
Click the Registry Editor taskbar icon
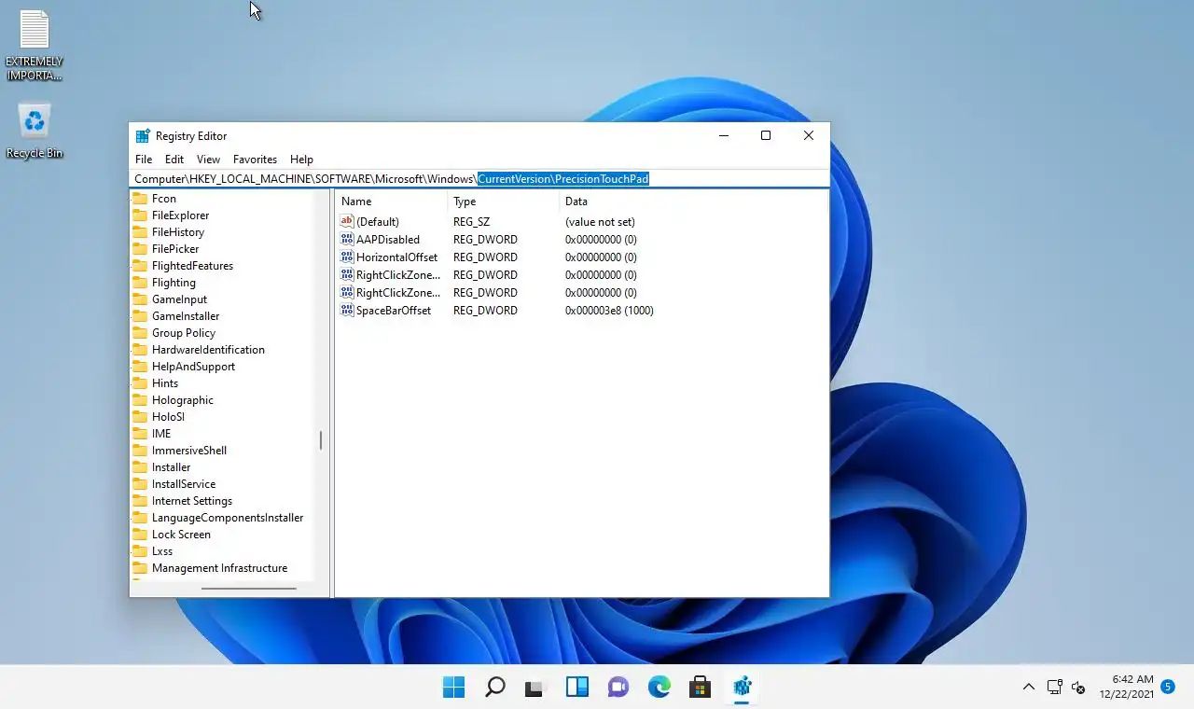pyautogui.click(x=742, y=688)
